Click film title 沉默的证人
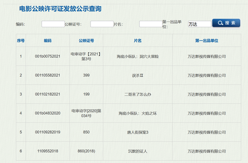The width and height of the screenshot is (248, 163). [x=138, y=151]
